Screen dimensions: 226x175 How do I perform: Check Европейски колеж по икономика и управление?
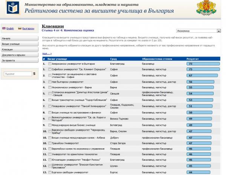tap(50, 149)
